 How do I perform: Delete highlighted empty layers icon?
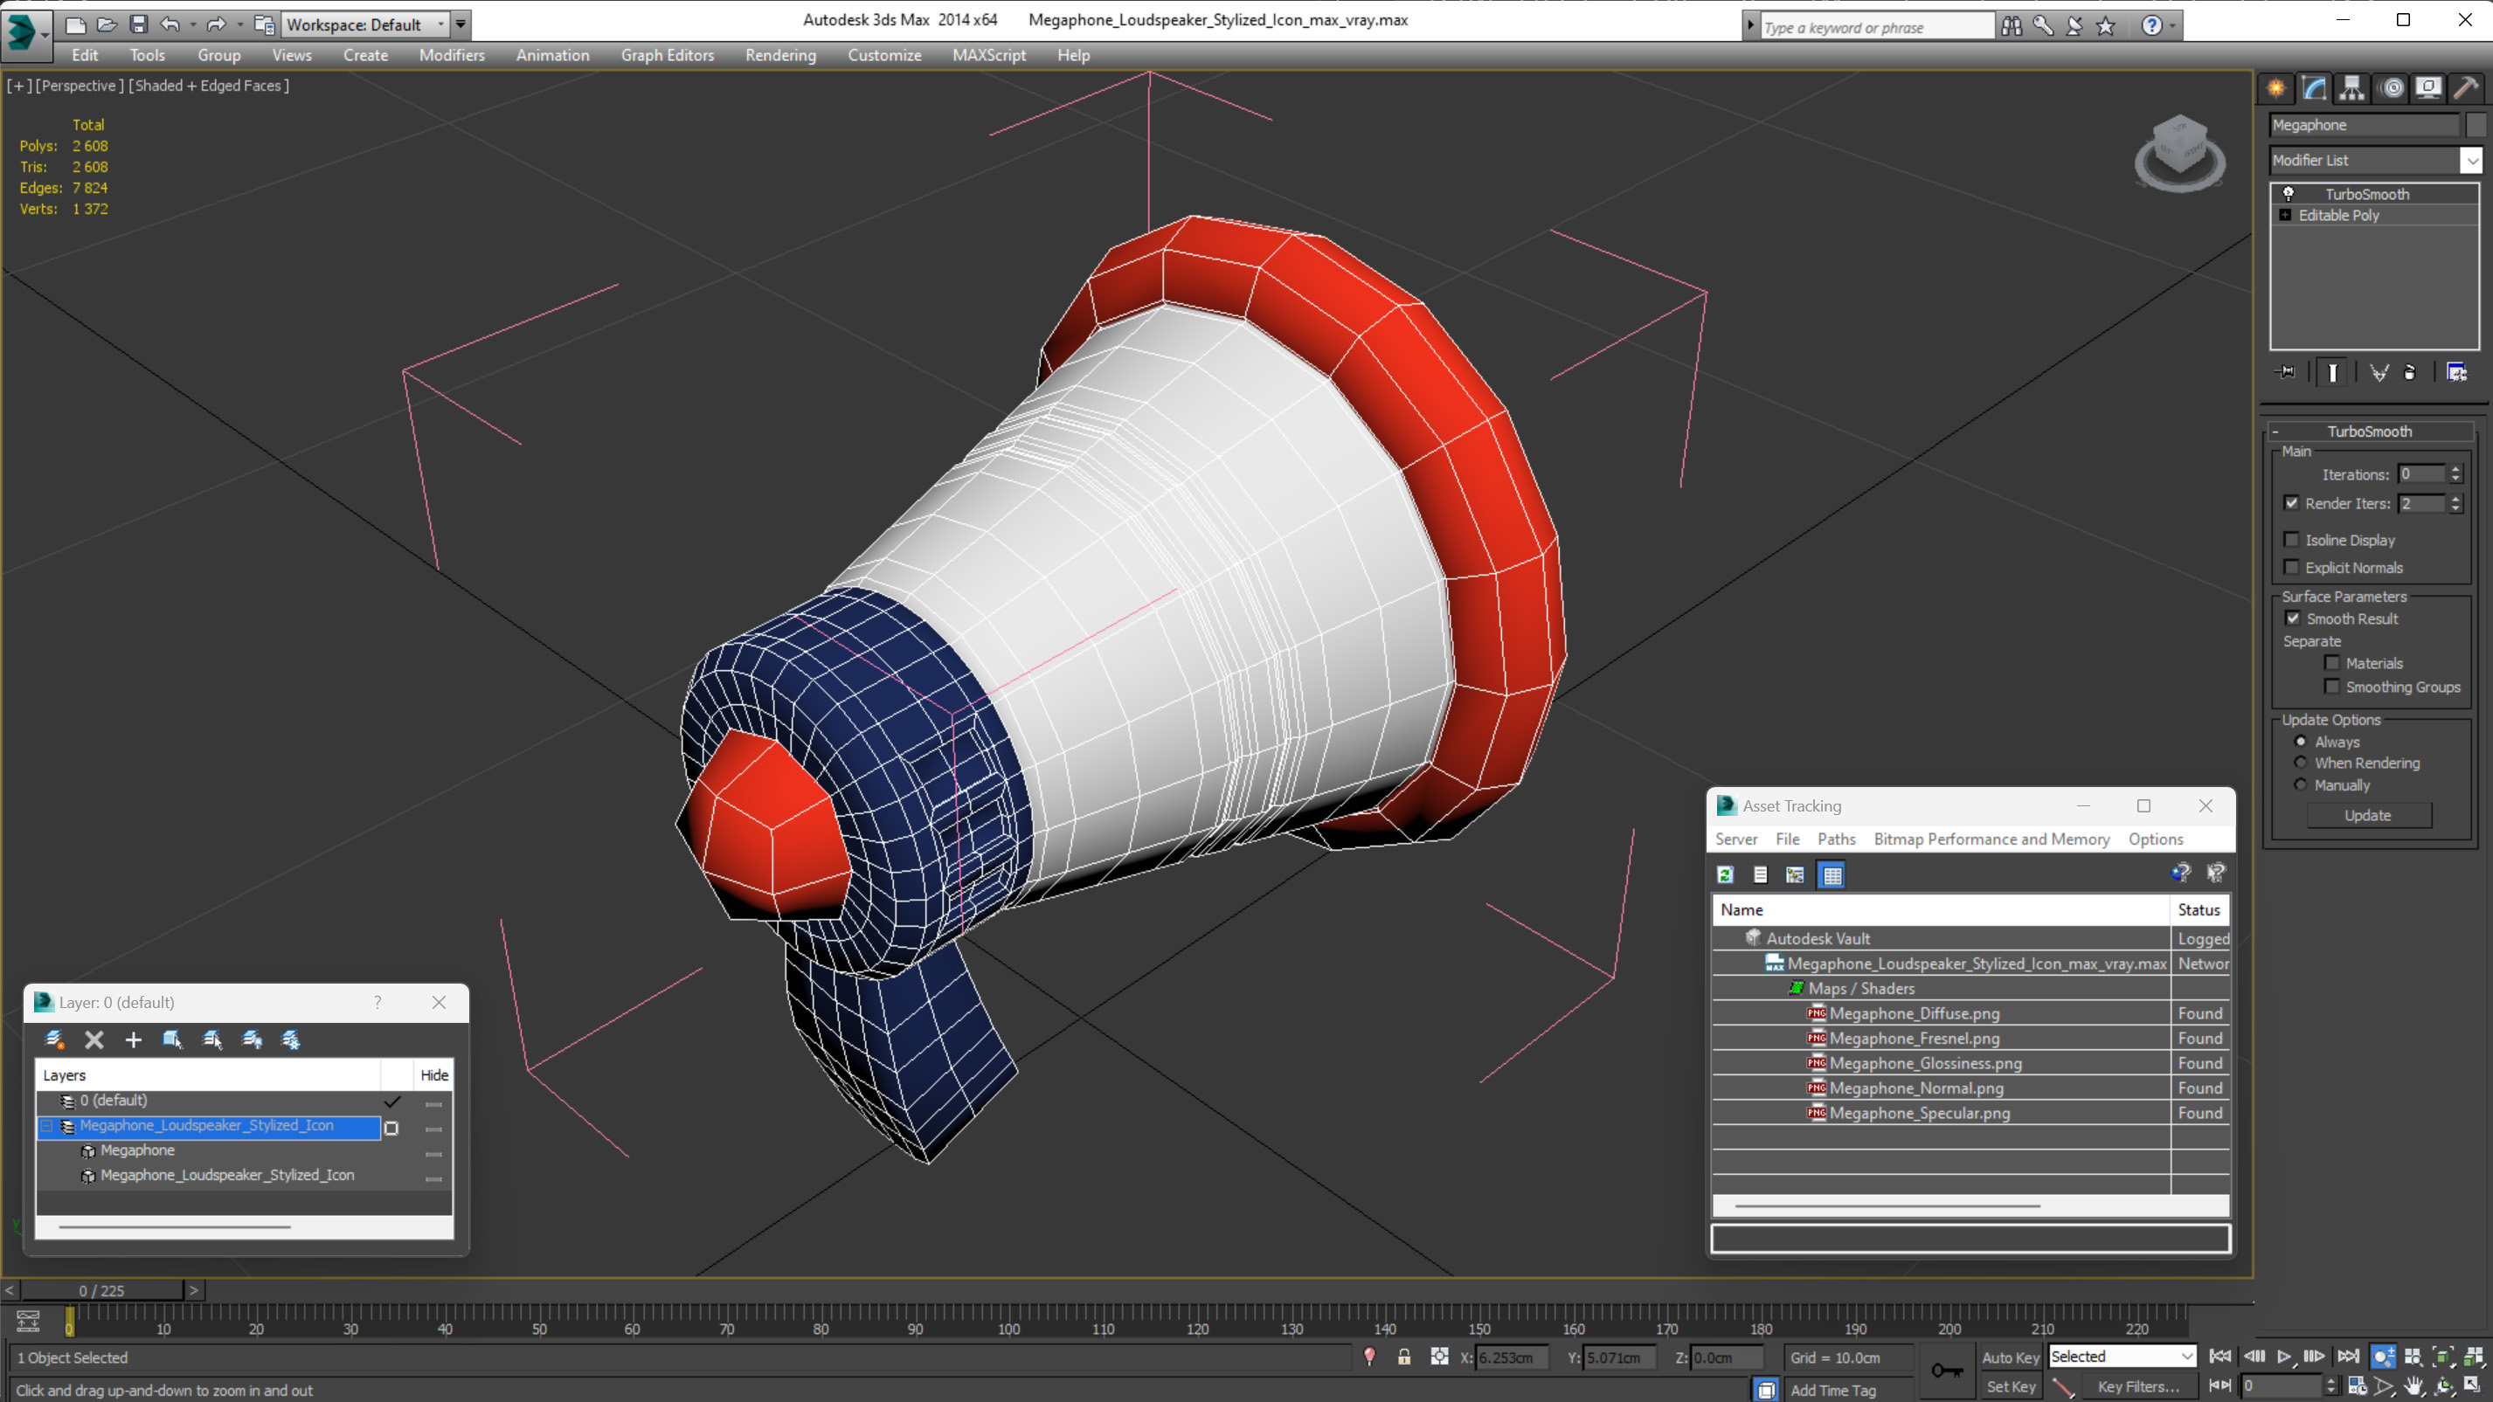point(93,1039)
